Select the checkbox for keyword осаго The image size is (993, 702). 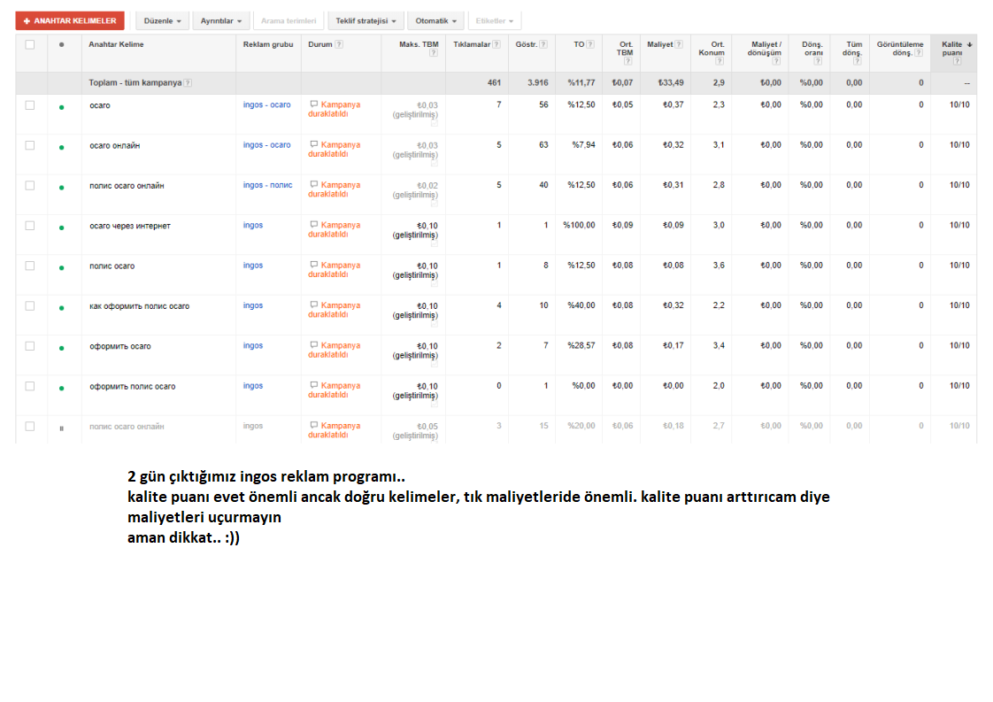[30, 105]
